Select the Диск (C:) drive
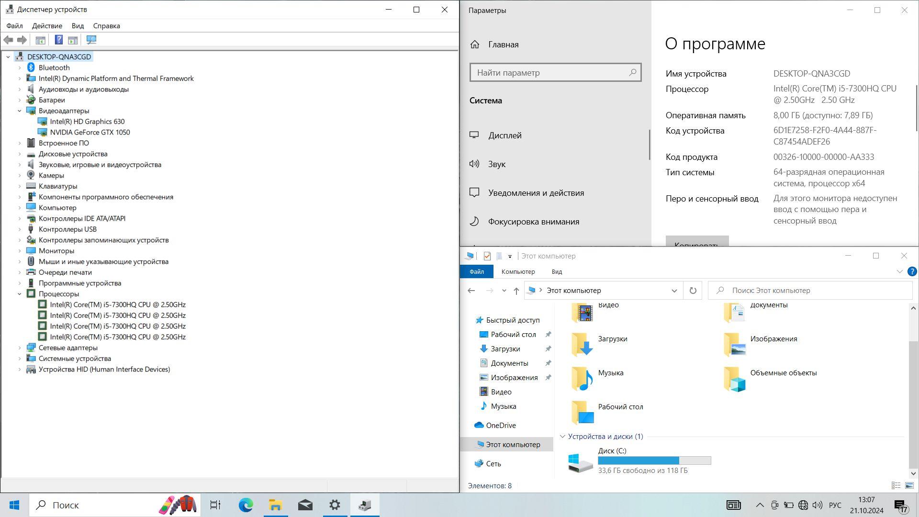This screenshot has width=919, height=517. click(639, 461)
